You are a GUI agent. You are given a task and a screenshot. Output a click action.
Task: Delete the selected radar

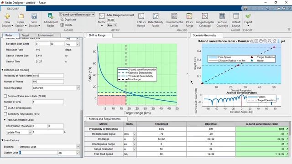coord(67,25)
